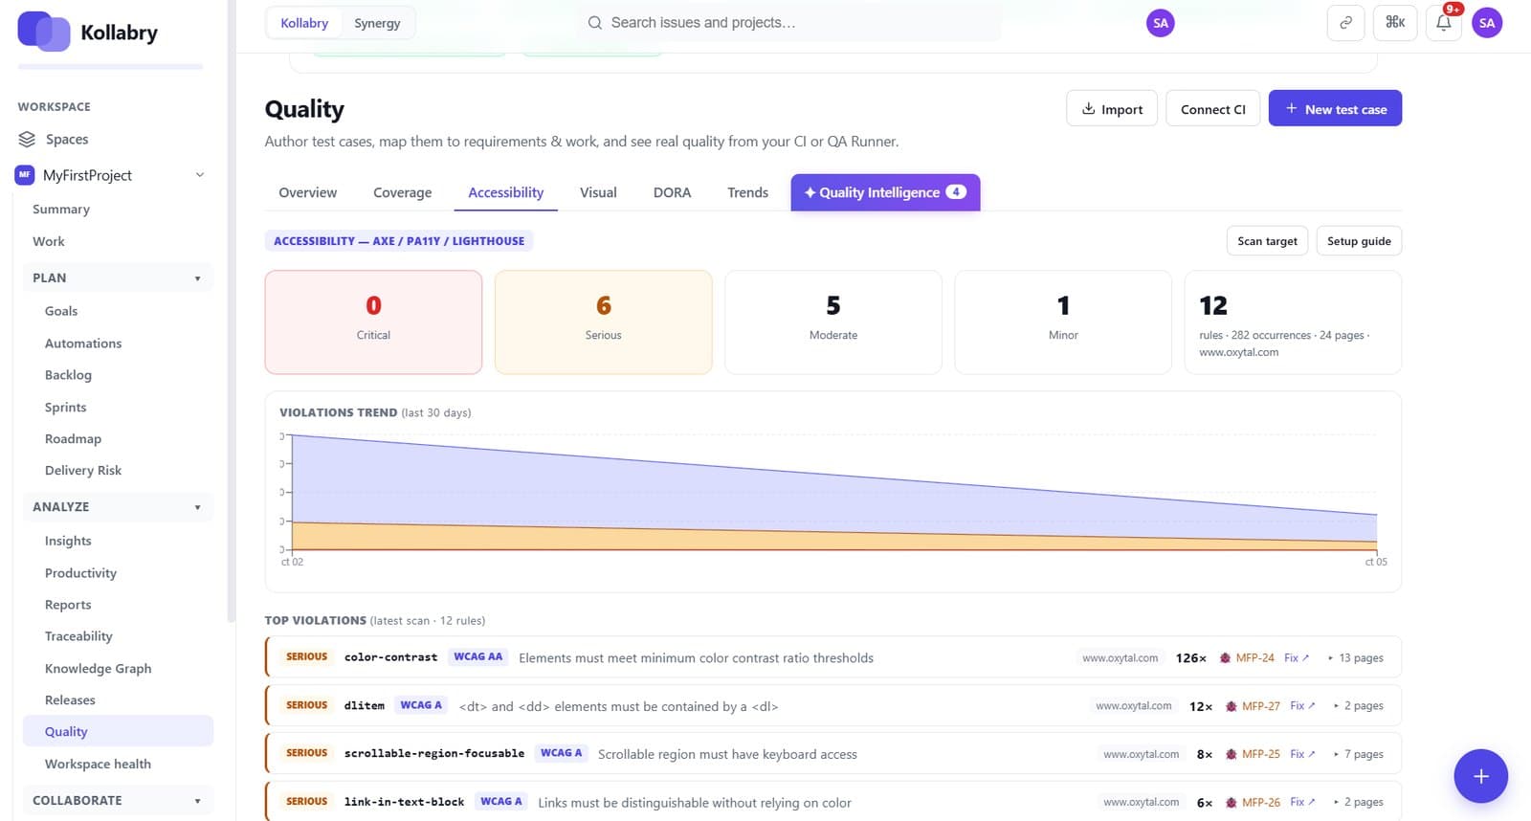Open the Scan target button

(x=1267, y=241)
